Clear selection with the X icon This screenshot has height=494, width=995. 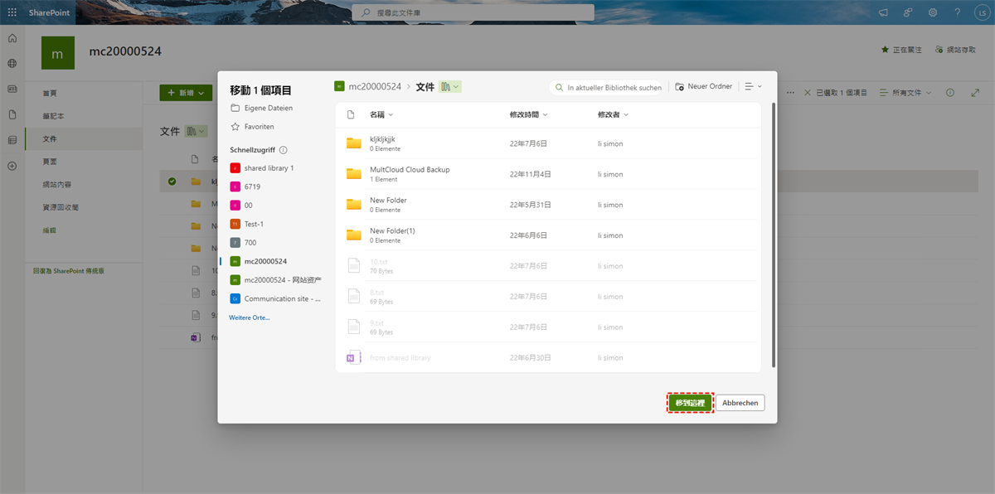[x=808, y=93]
